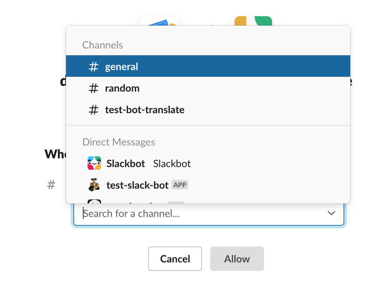The height and width of the screenshot is (285, 388).
Task: Click the hash icon beside test-bot-translate
Action: pyautogui.click(x=94, y=109)
